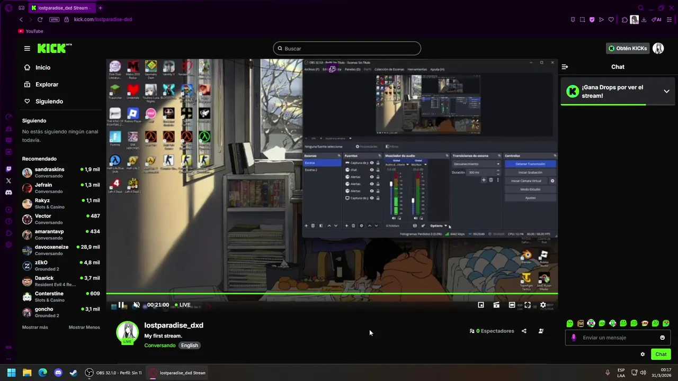Screen dimensions: 678x381
Task: Click the site padlock security icon
Action: [66, 20]
